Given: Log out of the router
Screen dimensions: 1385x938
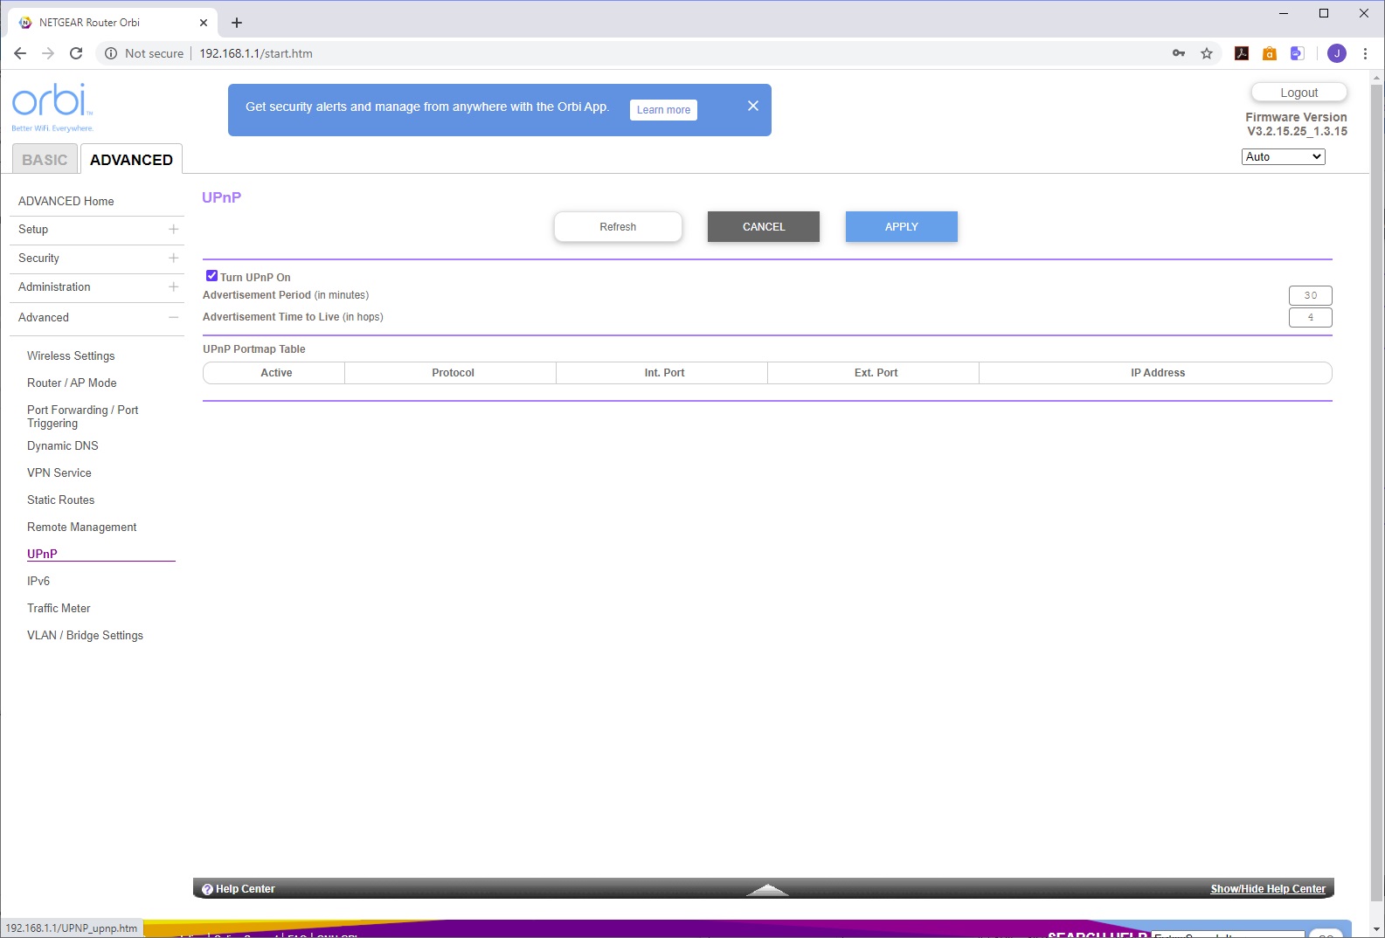Looking at the screenshot, I should [1299, 93].
